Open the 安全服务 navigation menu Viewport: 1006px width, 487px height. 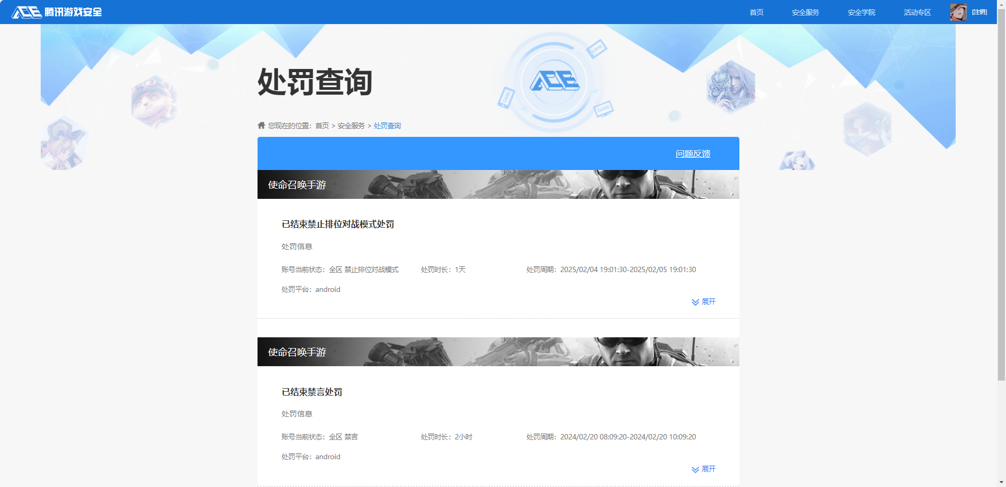tap(805, 12)
